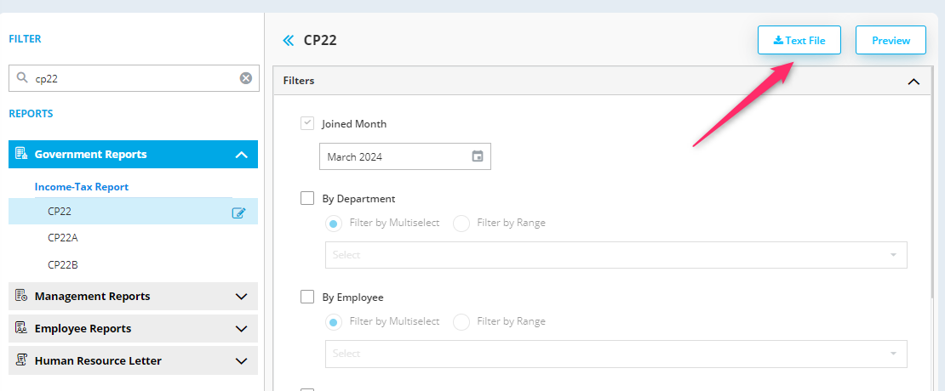Click the Preview button
This screenshot has width=945, height=391.
pyautogui.click(x=891, y=40)
